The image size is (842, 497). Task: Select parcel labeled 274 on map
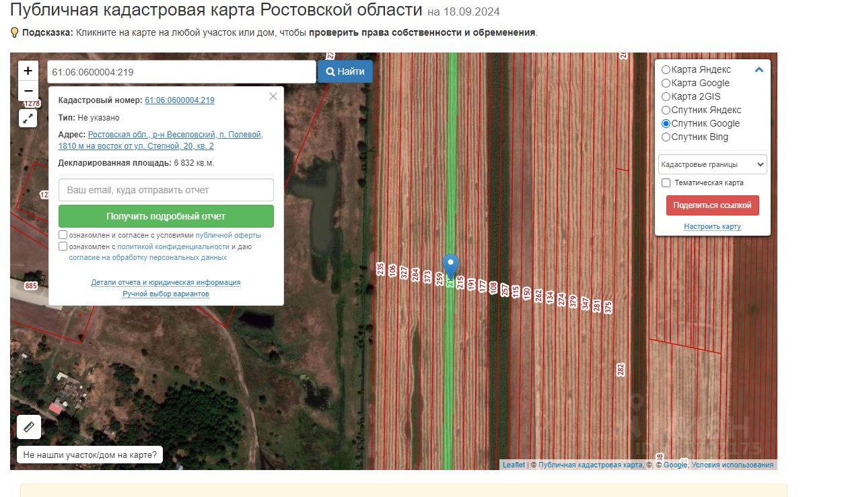(561, 300)
